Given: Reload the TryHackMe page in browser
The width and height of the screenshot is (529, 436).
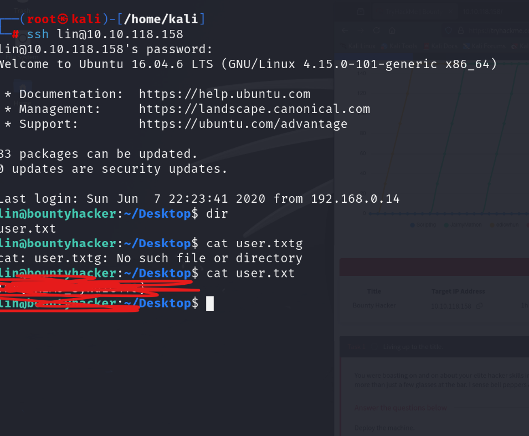Looking at the screenshot, I should coord(377,30).
